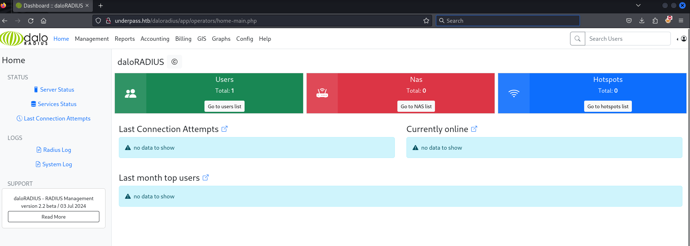Click the Go to users list button
This screenshot has width=690, height=246.
click(224, 106)
